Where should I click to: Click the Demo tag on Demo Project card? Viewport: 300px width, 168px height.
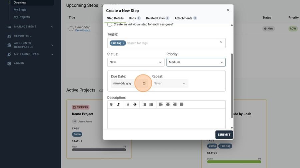tap(77, 134)
